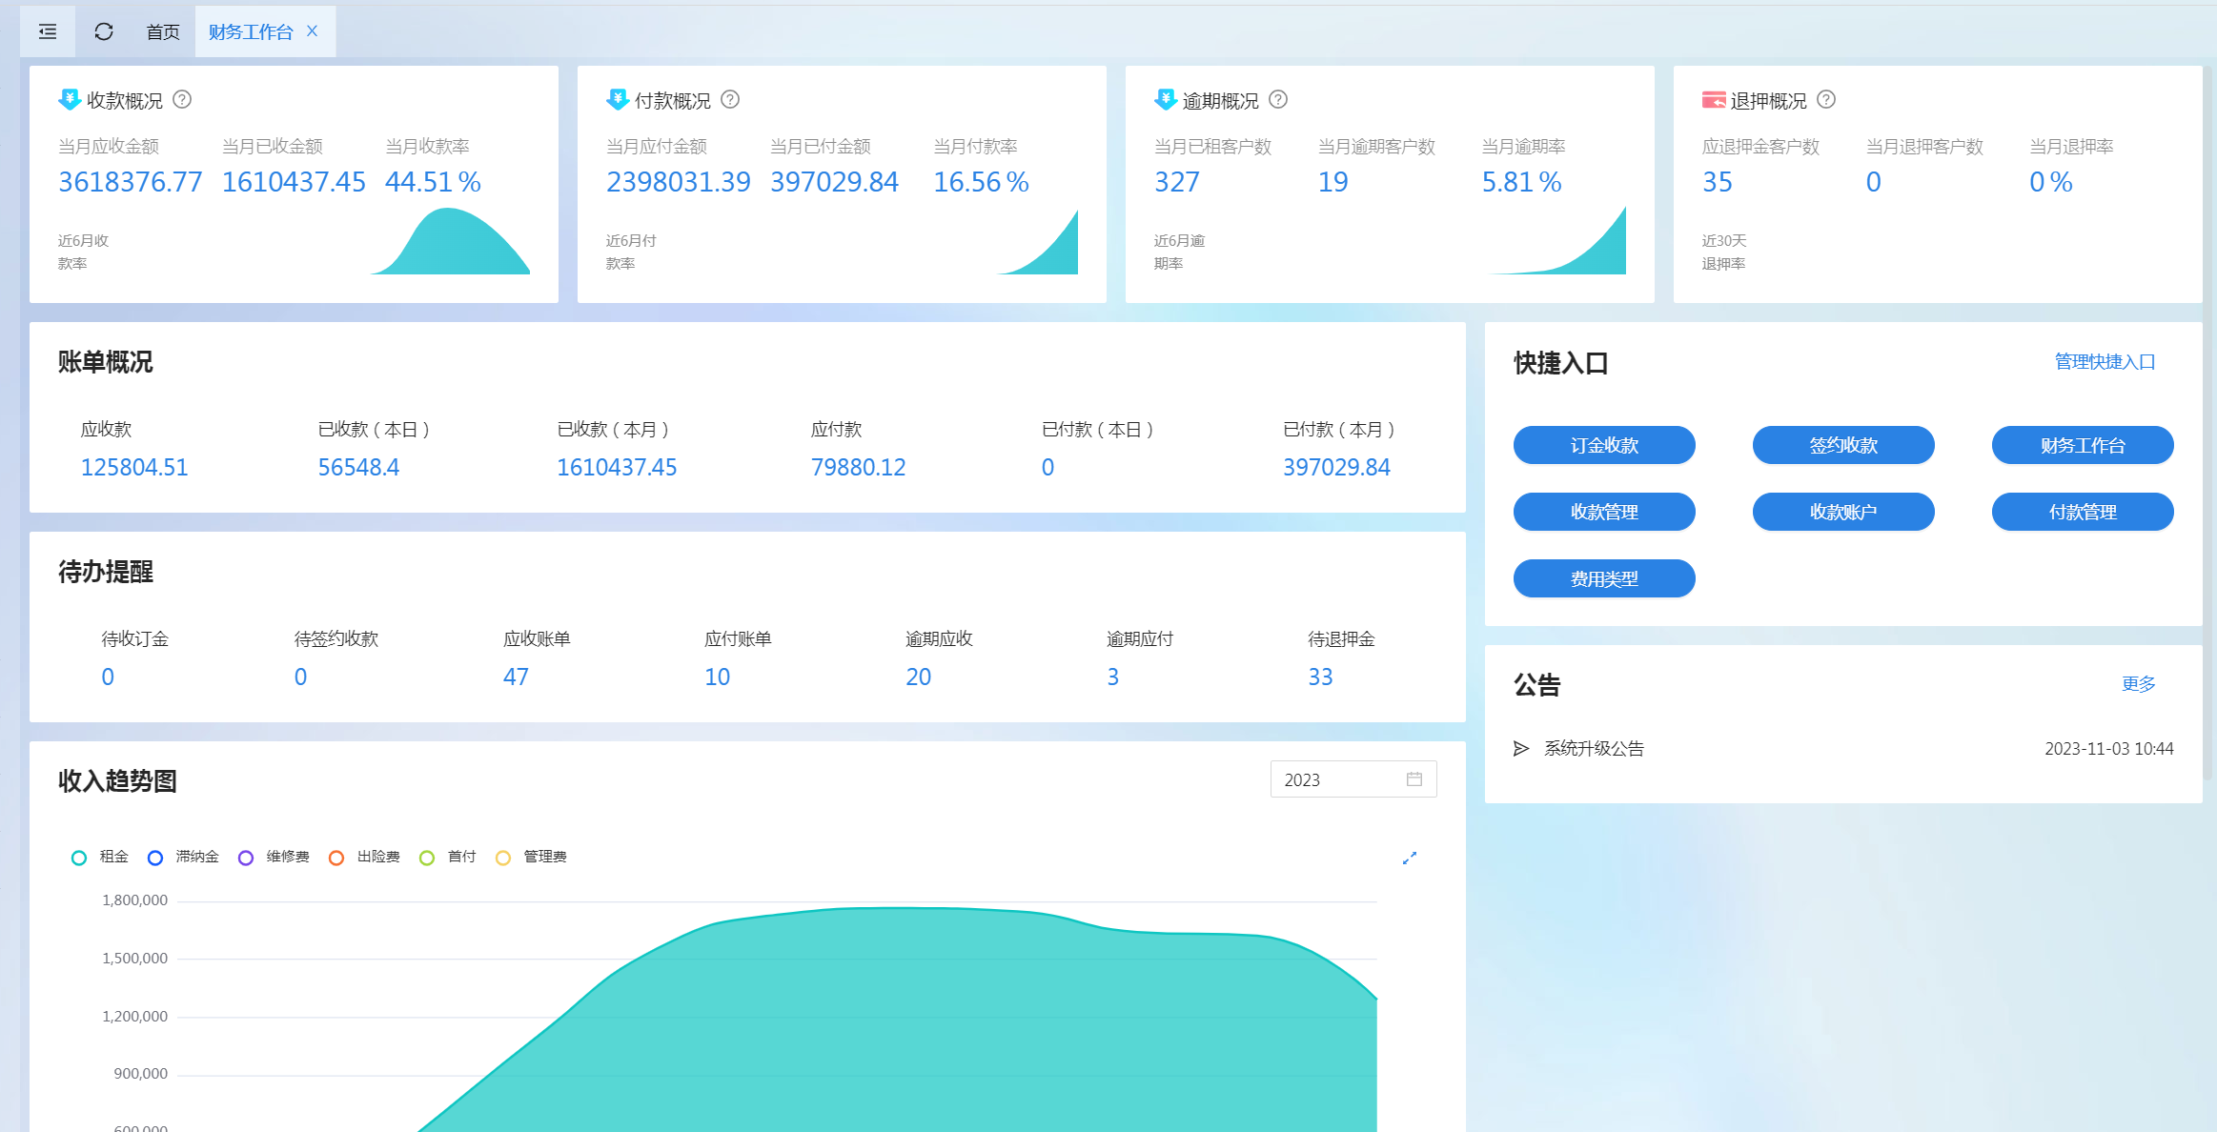
Task: Open help tooltip for 收款概况
Action: [182, 100]
